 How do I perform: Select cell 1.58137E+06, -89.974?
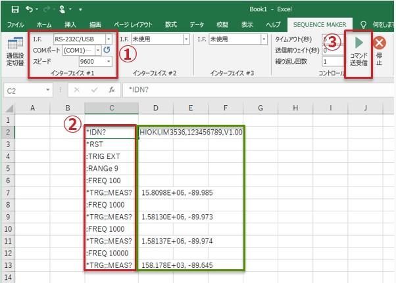coord(177,241)
